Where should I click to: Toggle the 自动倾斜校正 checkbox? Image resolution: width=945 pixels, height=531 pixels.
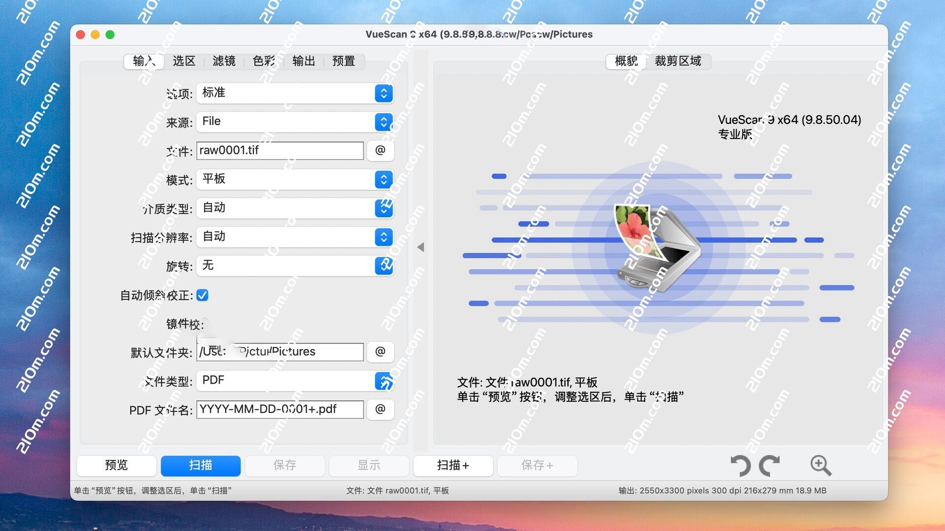(202, 295)
